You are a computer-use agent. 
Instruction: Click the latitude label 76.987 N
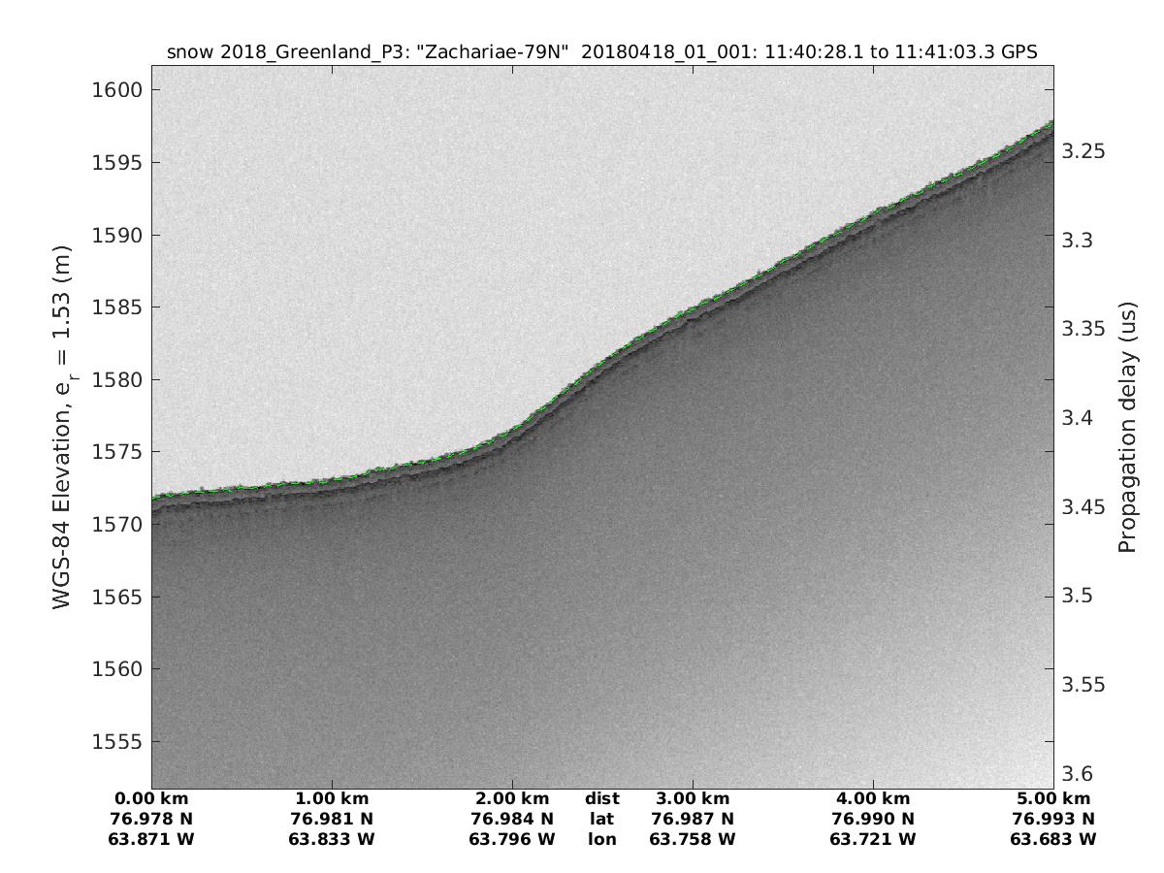pos(693,819)
